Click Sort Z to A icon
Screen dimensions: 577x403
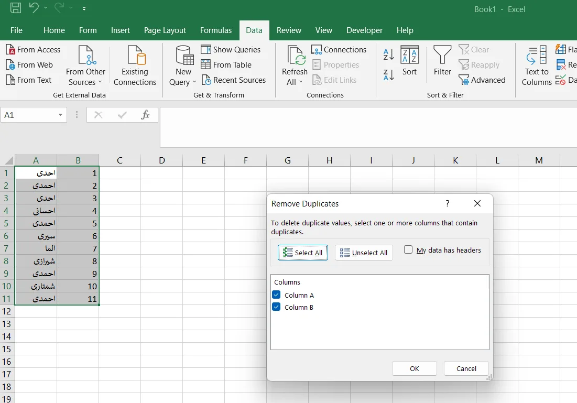coord(388,75)
